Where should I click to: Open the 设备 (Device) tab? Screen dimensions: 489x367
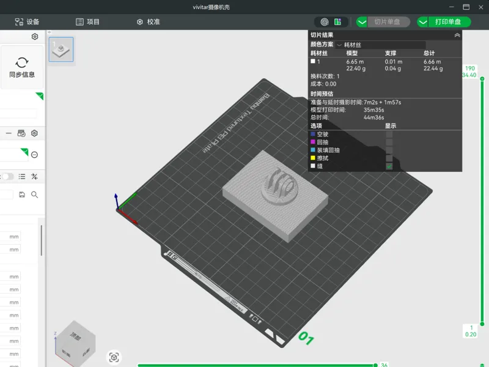(27, 22)
